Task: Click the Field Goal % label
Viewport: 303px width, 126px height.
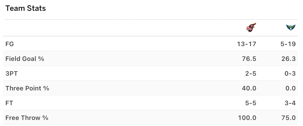Action: coord(25,59)
